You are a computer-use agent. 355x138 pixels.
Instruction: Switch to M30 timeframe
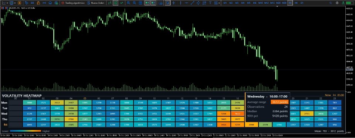pyautogui.click(x=284, y=3)
